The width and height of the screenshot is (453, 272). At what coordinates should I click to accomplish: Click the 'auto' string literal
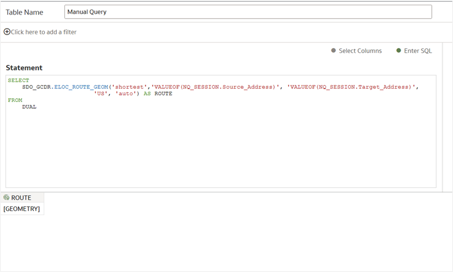(x=126, y=93)
